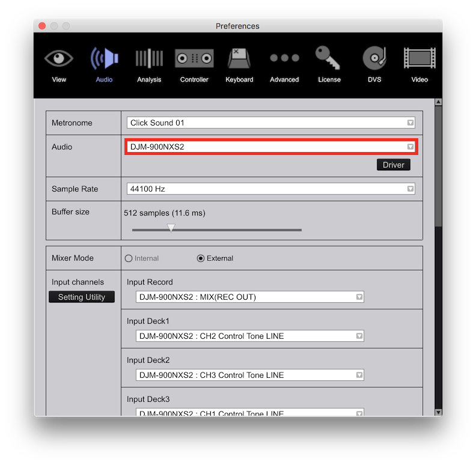Click the Mixer Mode label

[x=73, y=258]
